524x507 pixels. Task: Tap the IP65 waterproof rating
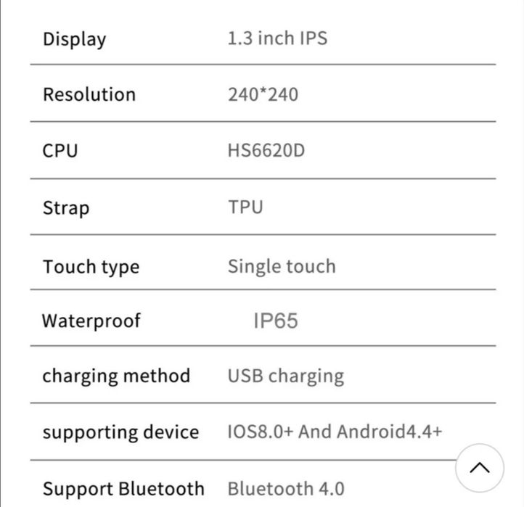276,321
